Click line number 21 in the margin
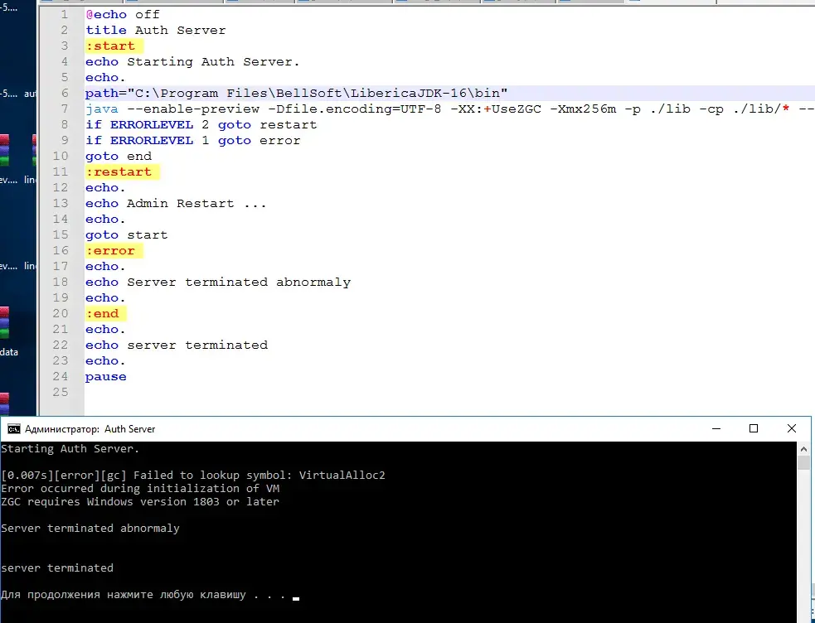Screen dimensions: 815x623 (61, 329)
